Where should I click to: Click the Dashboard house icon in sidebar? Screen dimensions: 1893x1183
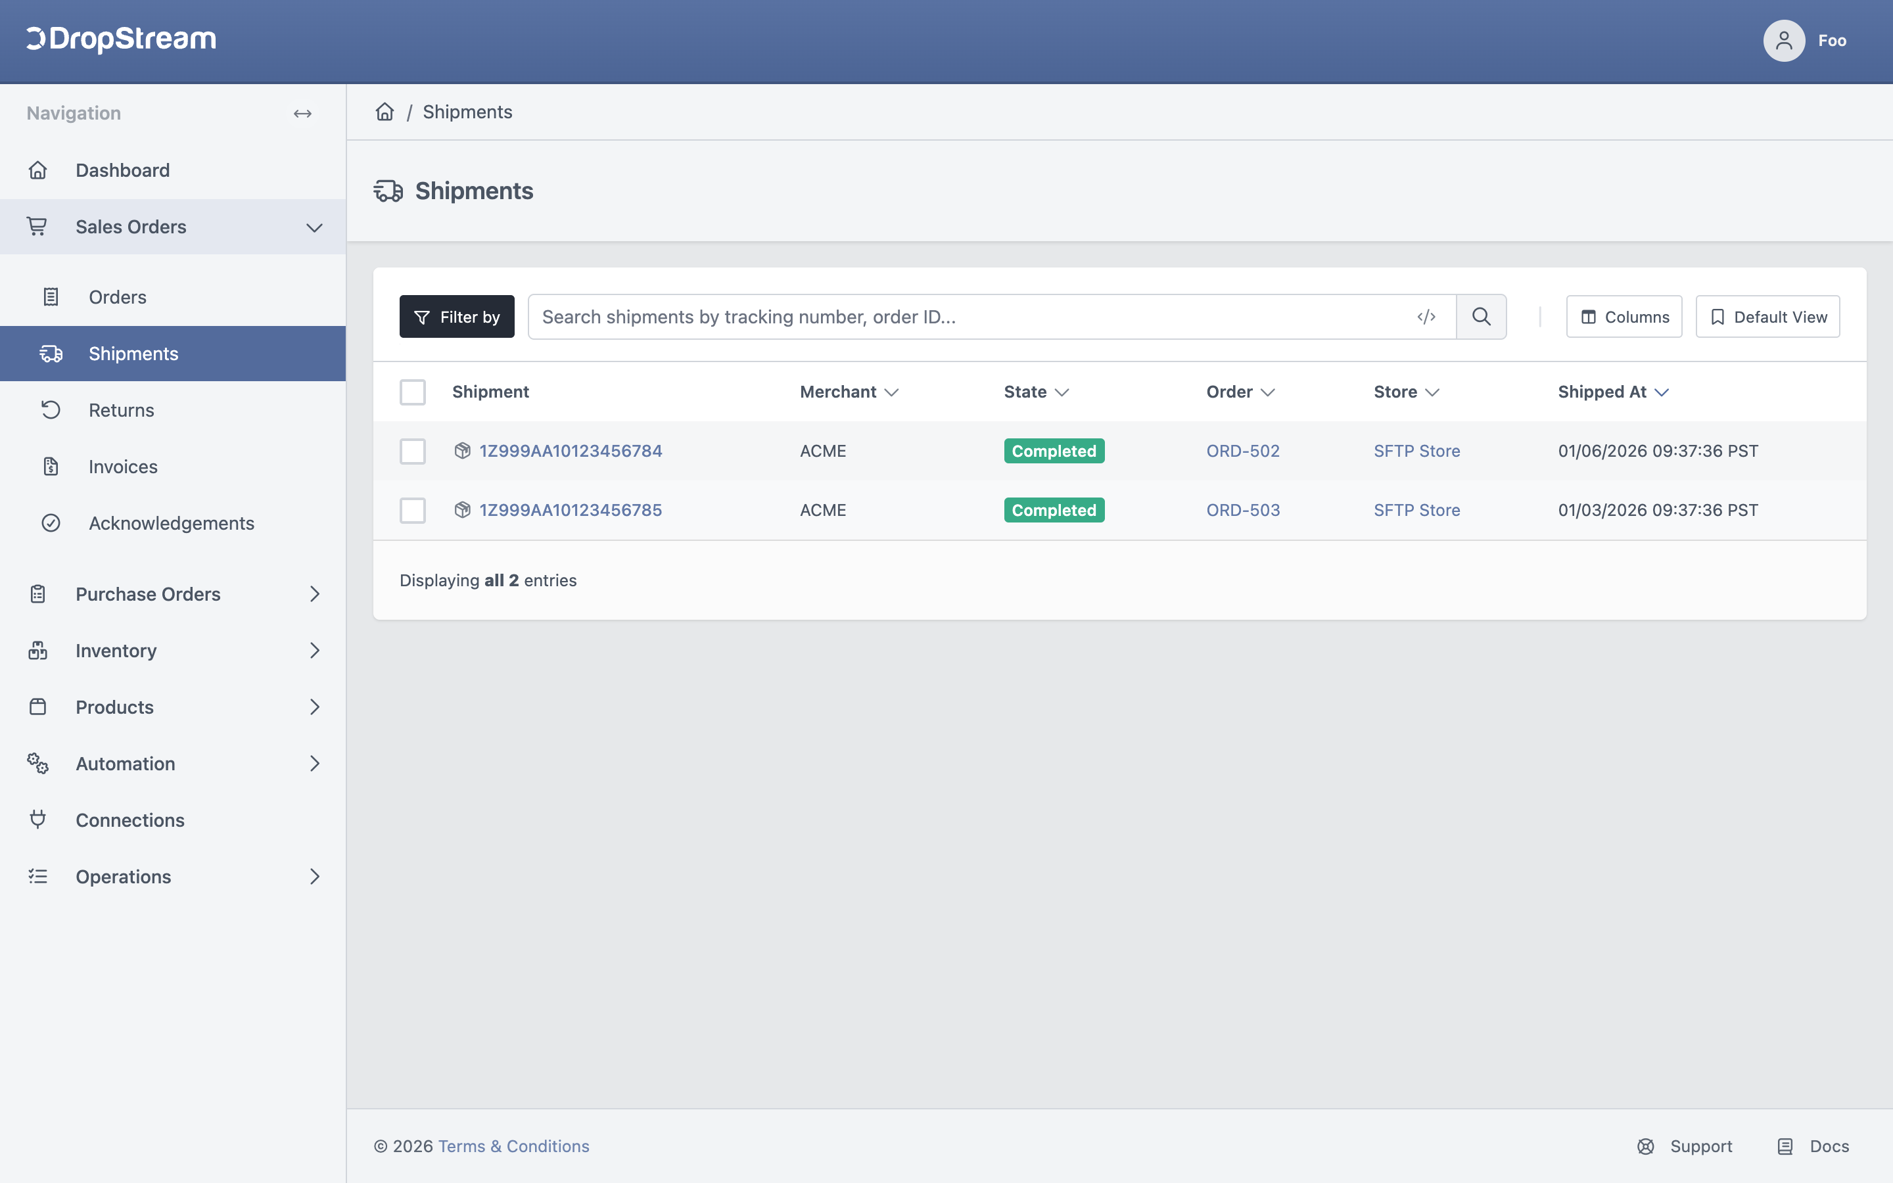pyautogui.click(x=37, y=170)
